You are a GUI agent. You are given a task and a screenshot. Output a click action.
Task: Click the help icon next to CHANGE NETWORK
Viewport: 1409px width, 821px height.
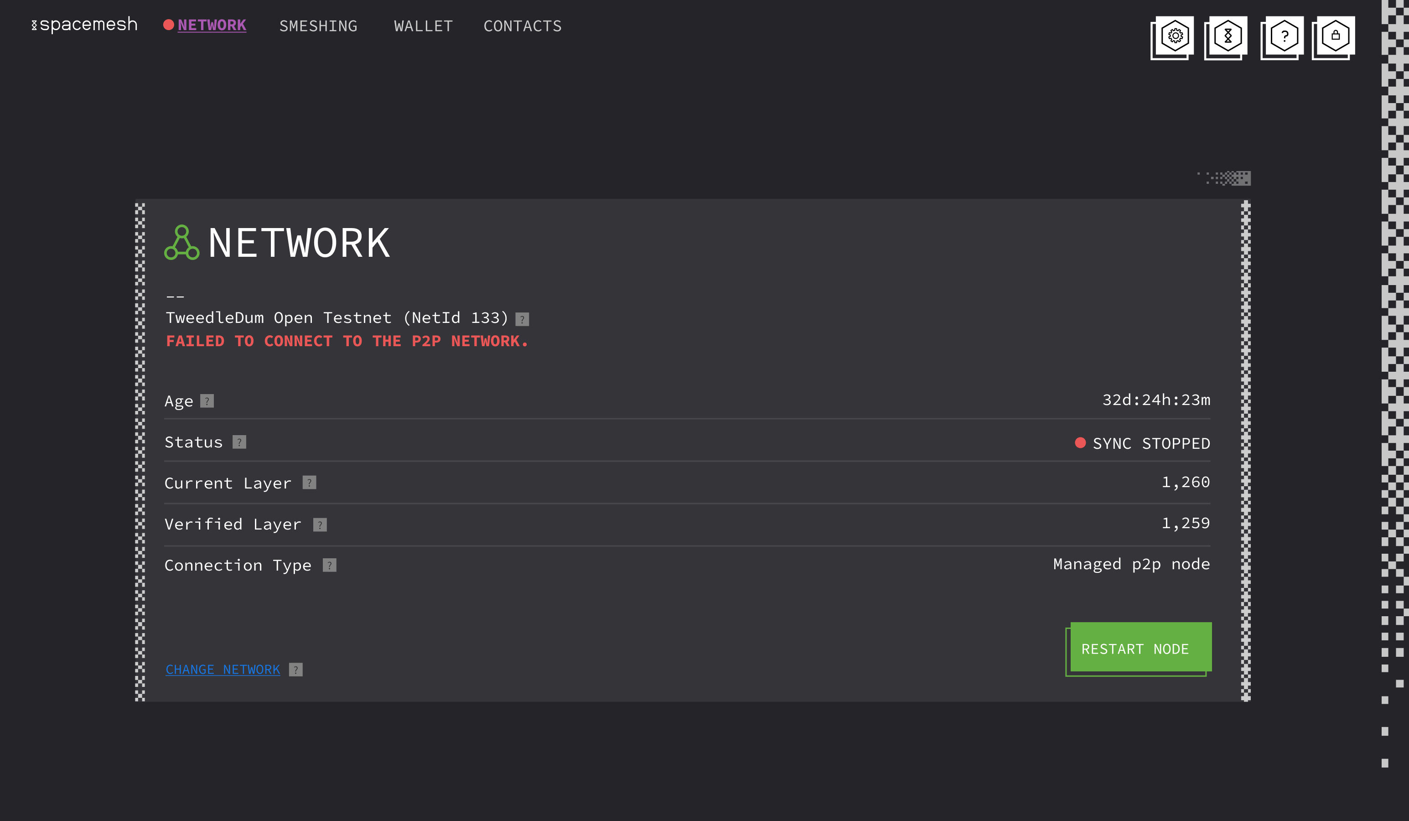tap(295, 670)
